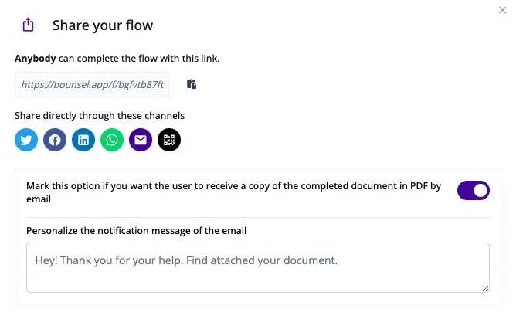Click the 'Hey! Thank you' placeholder text
The image size is (516, 319).
coord(186,260)
